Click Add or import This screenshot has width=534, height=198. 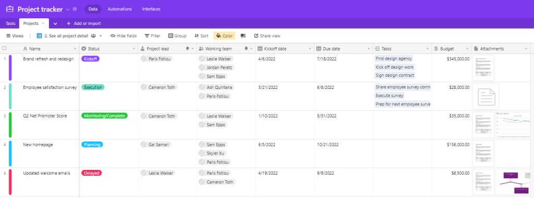[84, 23]
